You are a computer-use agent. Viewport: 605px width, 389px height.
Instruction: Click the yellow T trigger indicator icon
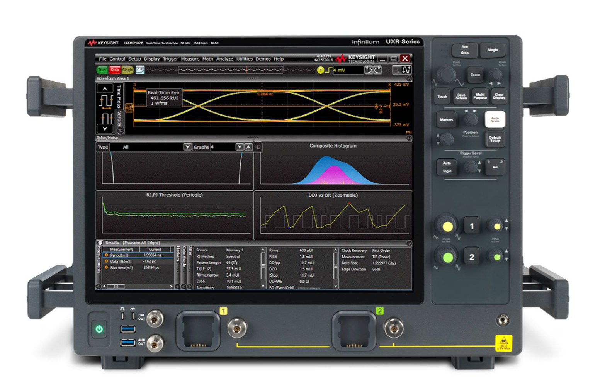click(x=320, y=70)
